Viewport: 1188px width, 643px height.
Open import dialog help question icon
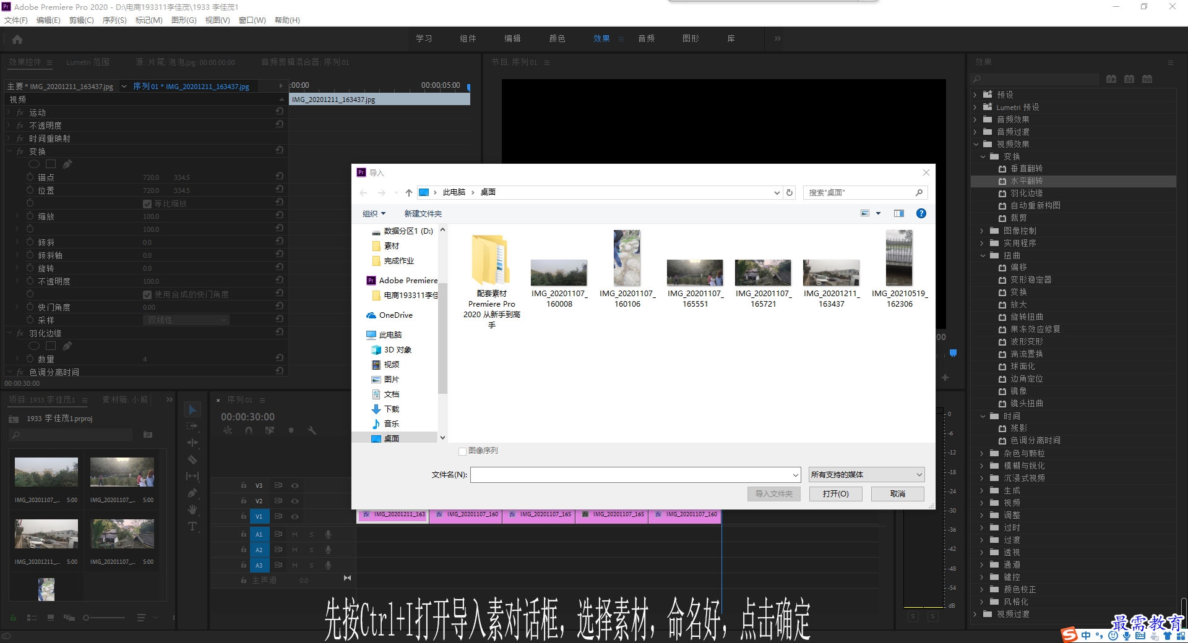point(921,213)
